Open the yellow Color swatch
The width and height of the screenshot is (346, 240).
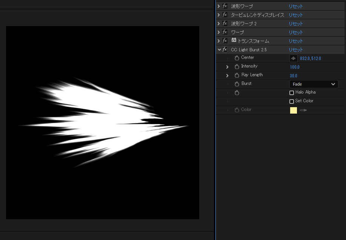294,110
